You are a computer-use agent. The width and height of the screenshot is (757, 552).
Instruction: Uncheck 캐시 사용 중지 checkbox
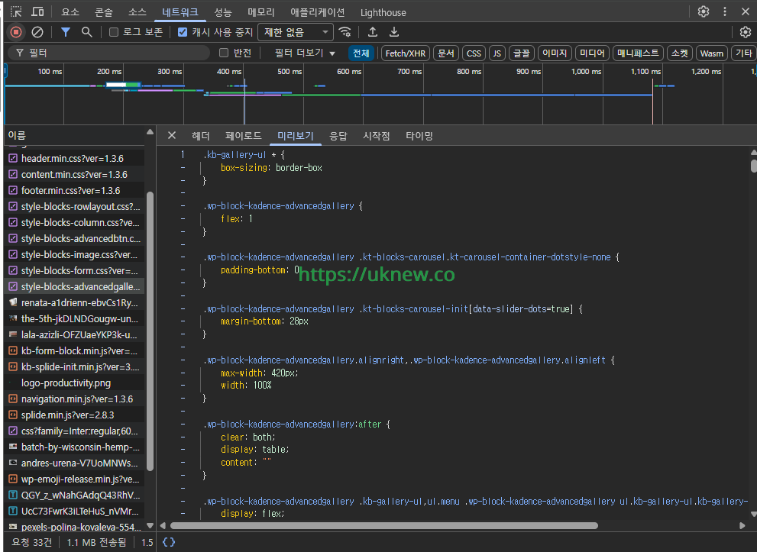[x=183, y=32]
